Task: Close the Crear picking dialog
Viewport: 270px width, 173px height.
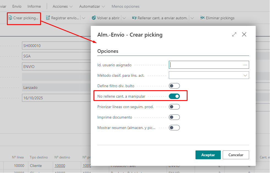Action: [x=244, y=34]
